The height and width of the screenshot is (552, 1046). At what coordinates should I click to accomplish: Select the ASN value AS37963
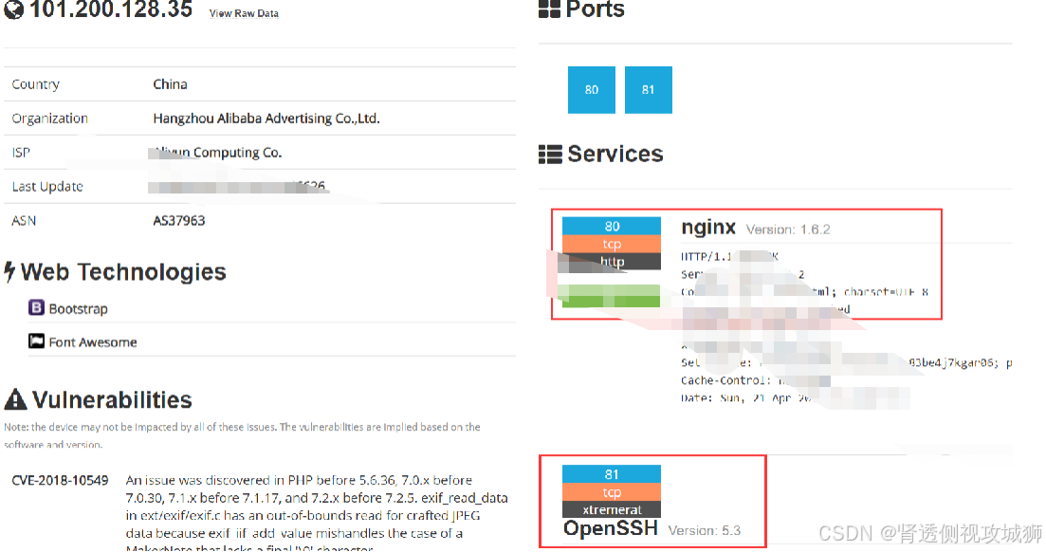tap(179, 220)
